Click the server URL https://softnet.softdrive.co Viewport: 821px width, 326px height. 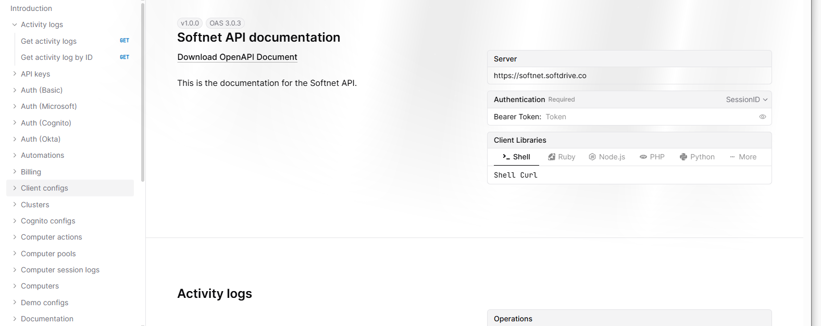click(540, 76)
